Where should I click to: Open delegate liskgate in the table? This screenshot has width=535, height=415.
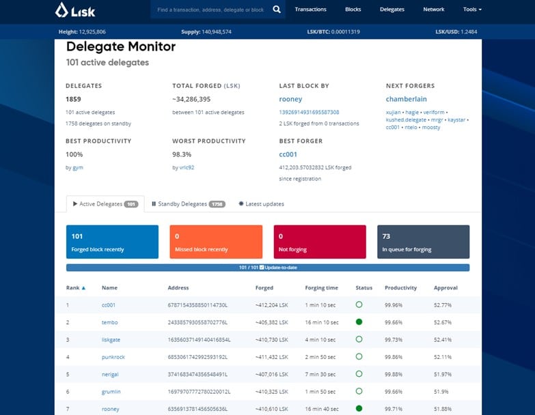(x=111, y=340)
